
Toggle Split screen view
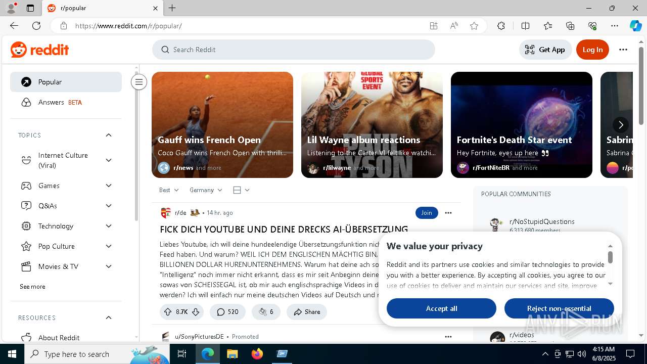pos(525,26)
